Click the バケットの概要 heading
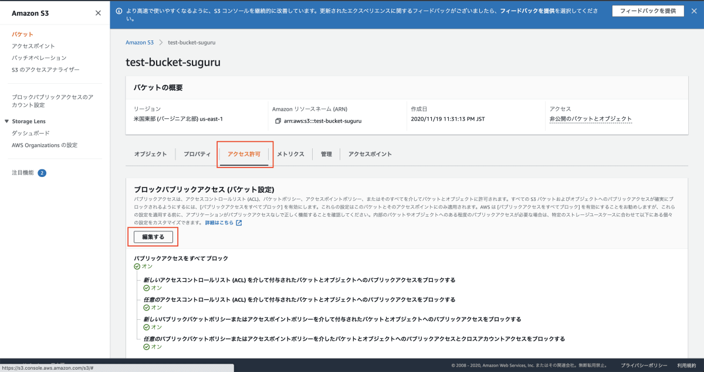This screenshot has width=704, height=372. [158, 87]
